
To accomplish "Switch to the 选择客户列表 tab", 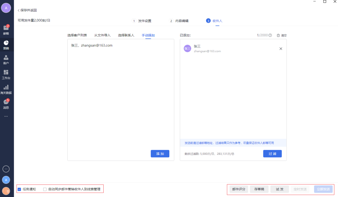I will [x=77, y=35].
